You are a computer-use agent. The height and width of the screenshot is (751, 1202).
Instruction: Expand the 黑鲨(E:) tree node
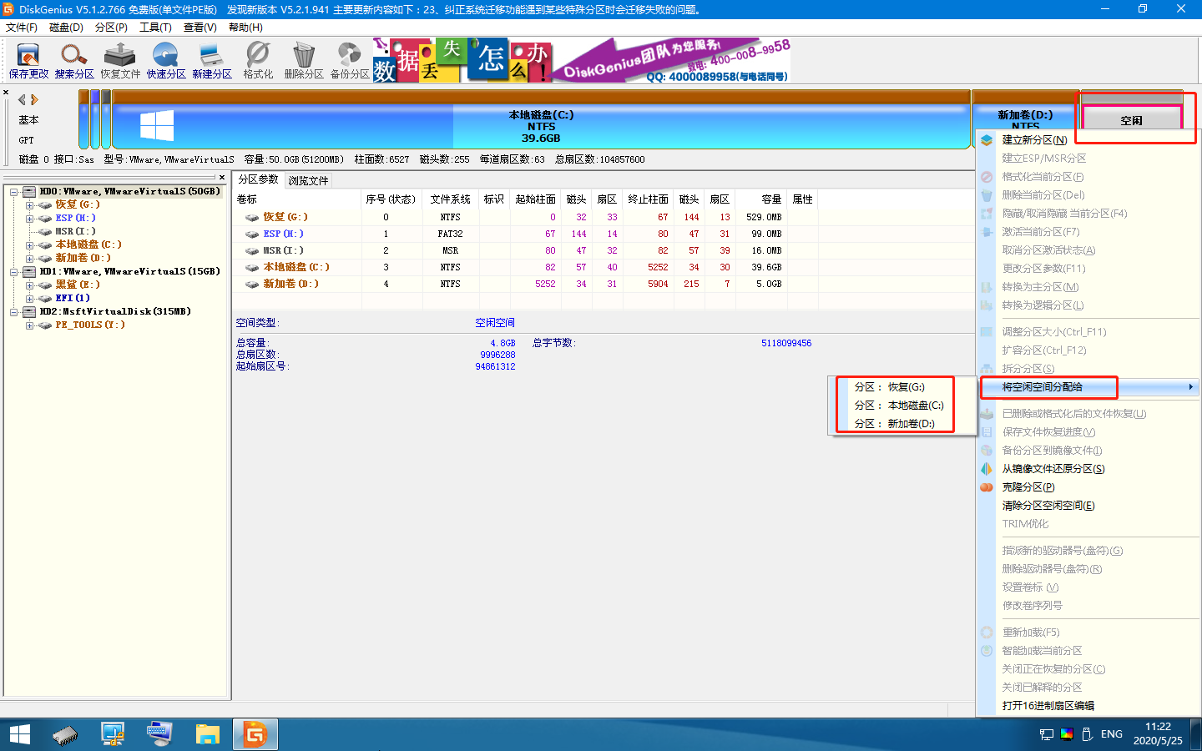(x=29, y=285)
